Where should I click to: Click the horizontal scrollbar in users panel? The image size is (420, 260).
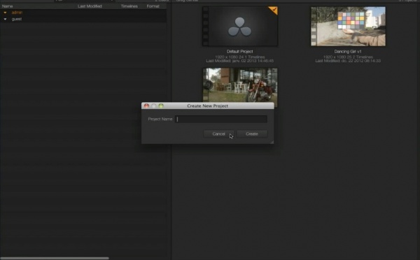[55, 258]
